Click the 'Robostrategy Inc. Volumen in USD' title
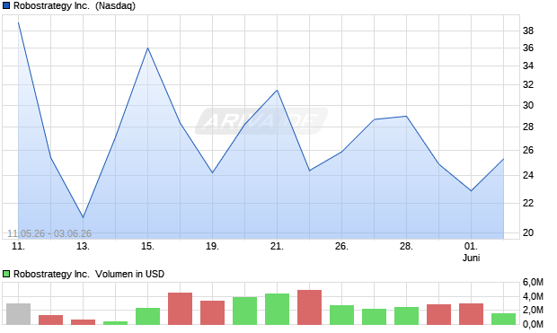 point(89,274)
